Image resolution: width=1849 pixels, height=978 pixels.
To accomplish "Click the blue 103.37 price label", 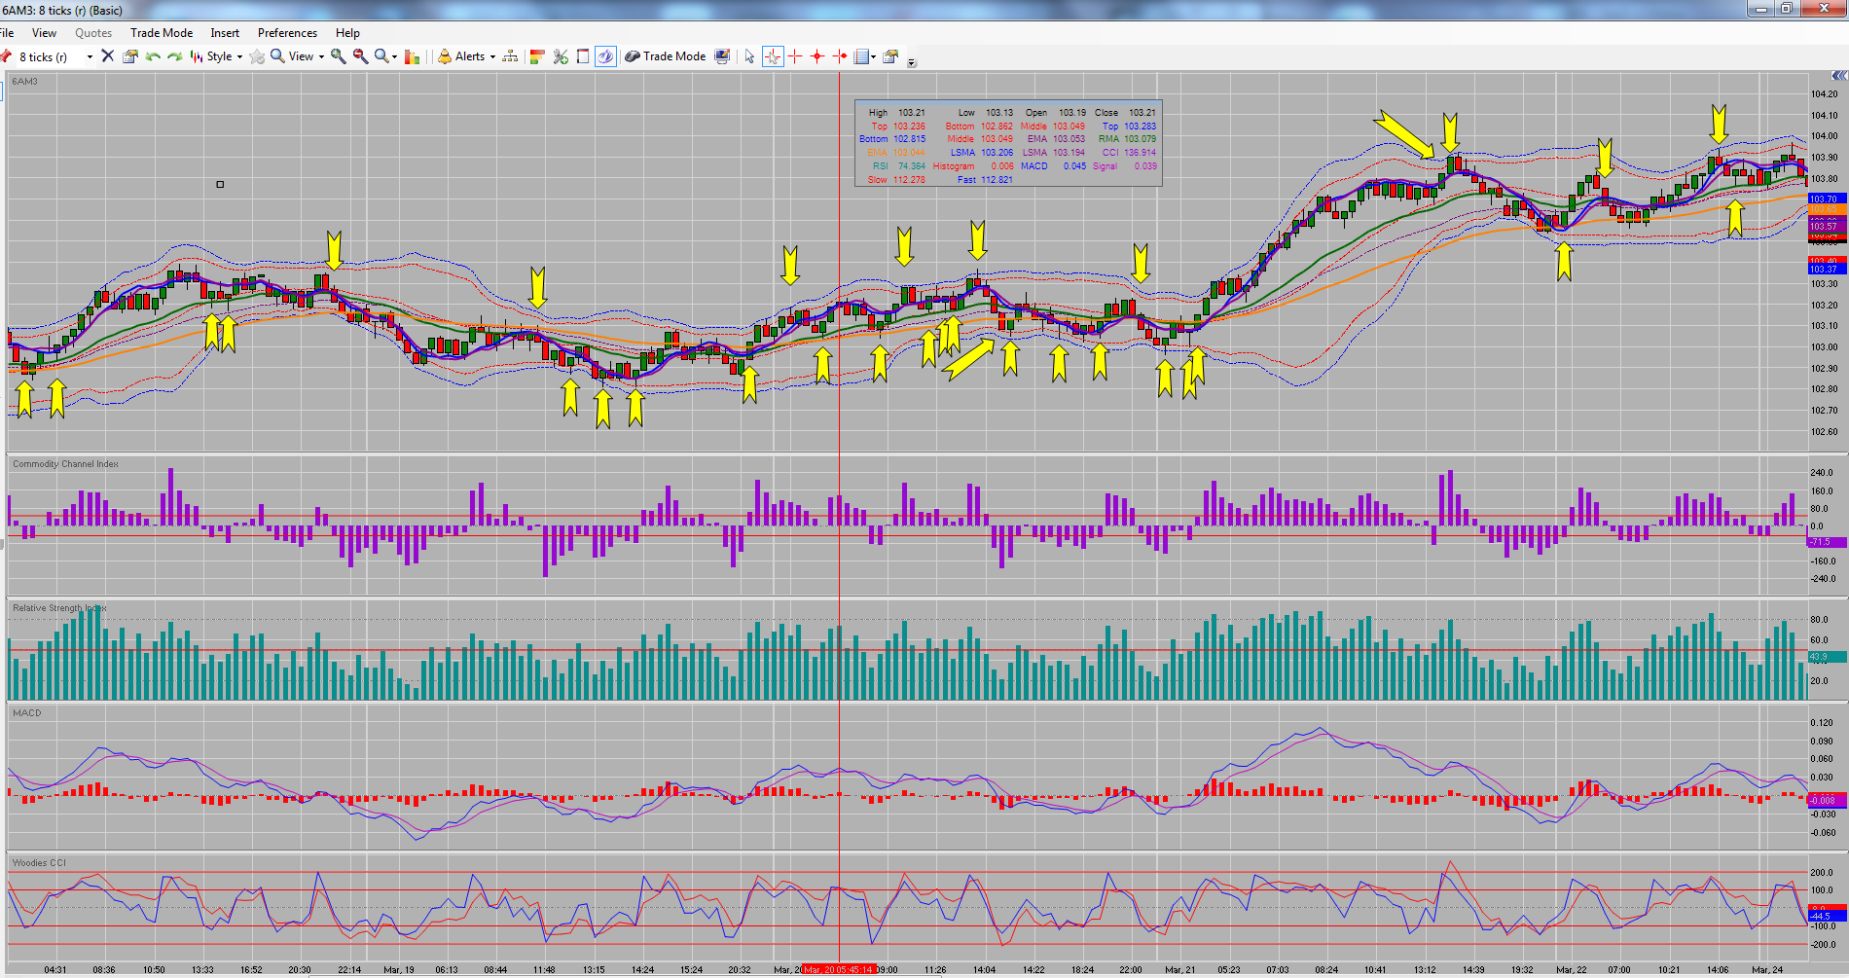I will [x=1827, y=270].
